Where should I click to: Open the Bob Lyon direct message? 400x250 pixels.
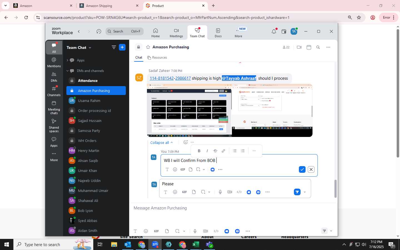pos(96,211)
